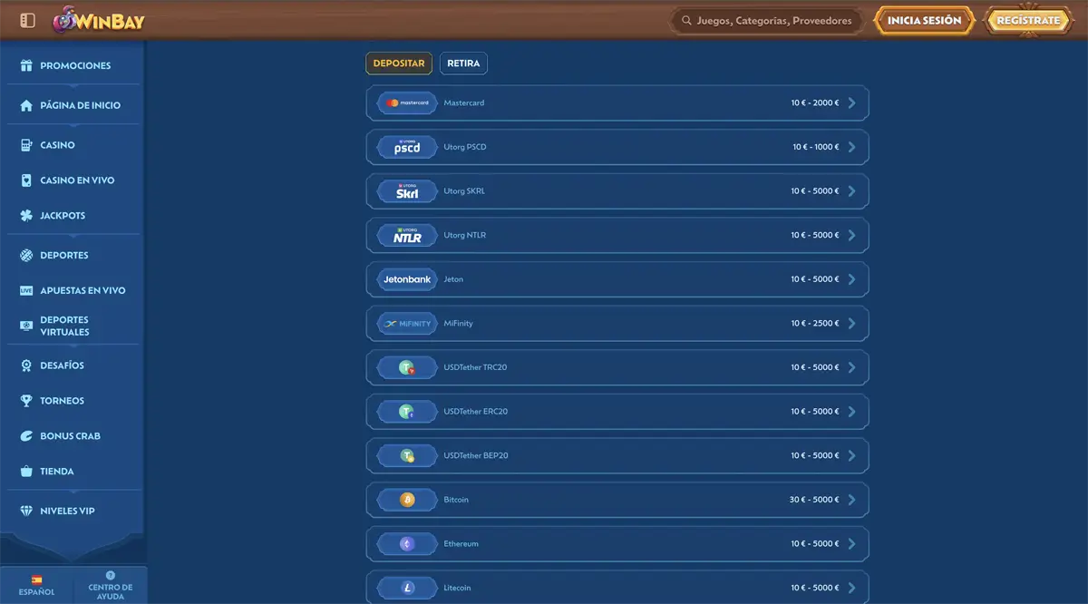This screenshot has height=604, width=1088.
Task: Switch to the Retira tab
Action: [463, 63]
